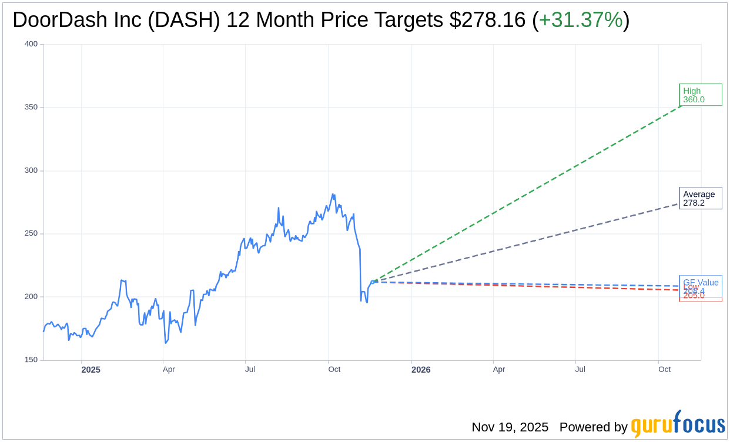The image size is (730, 442).
Task: Click the GF Value label box
Action: click(701, 282)
